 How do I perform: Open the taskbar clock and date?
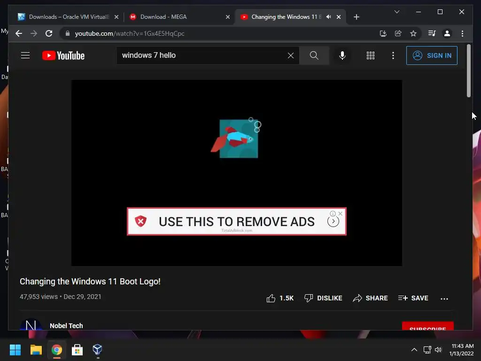point(462,350)
